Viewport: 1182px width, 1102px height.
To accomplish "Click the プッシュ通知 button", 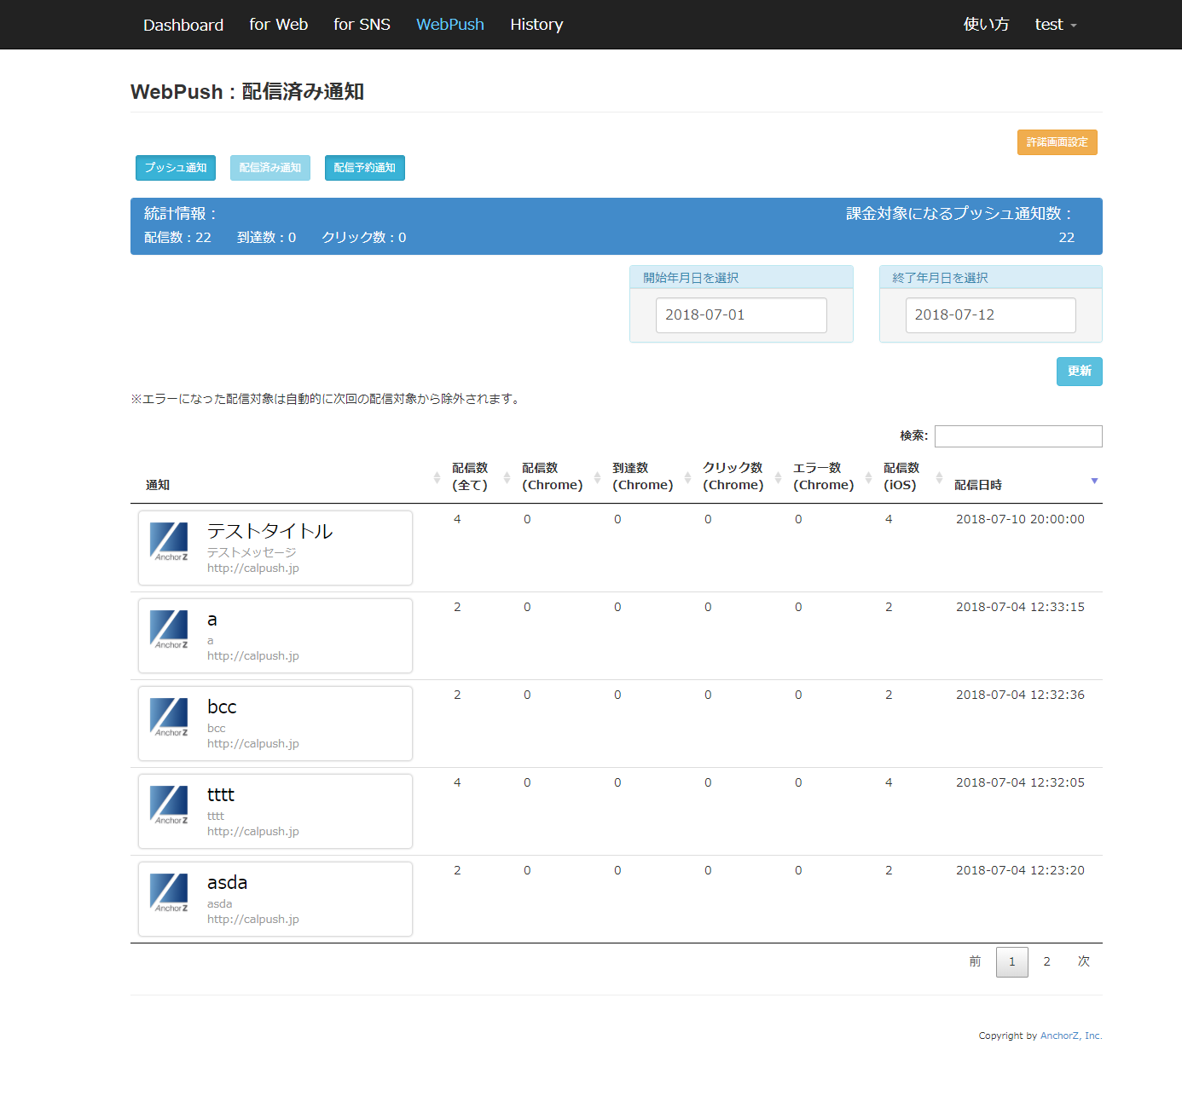I will tap(176, 168).
